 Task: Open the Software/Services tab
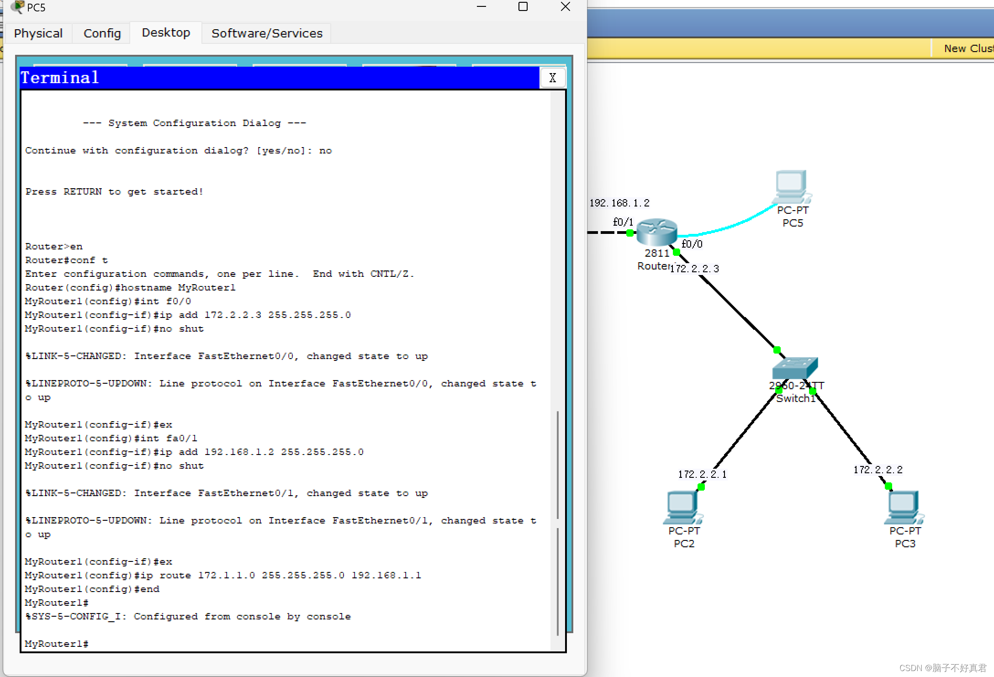click(267, 33)
